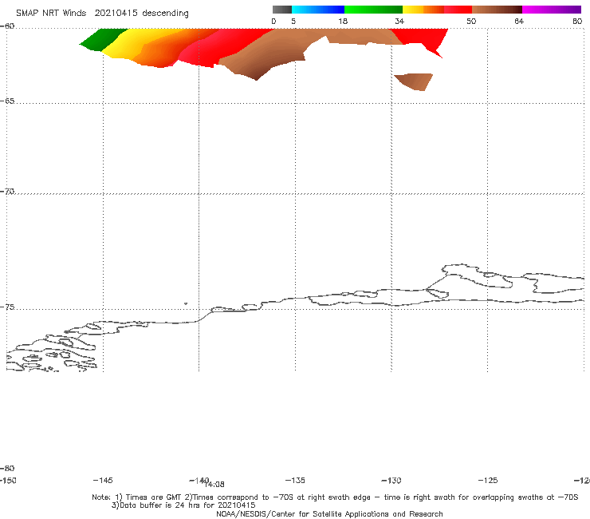The image size is (590, 519).
Task: Select the brown 50–64 color bar segment
Action: tap(497, 10)
